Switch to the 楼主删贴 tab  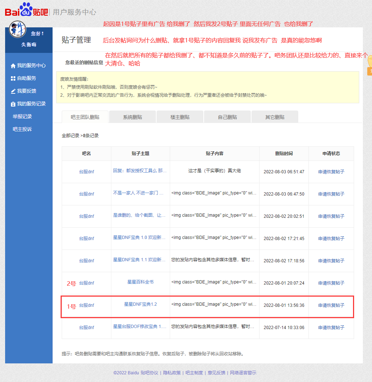[x=180, y=117]
